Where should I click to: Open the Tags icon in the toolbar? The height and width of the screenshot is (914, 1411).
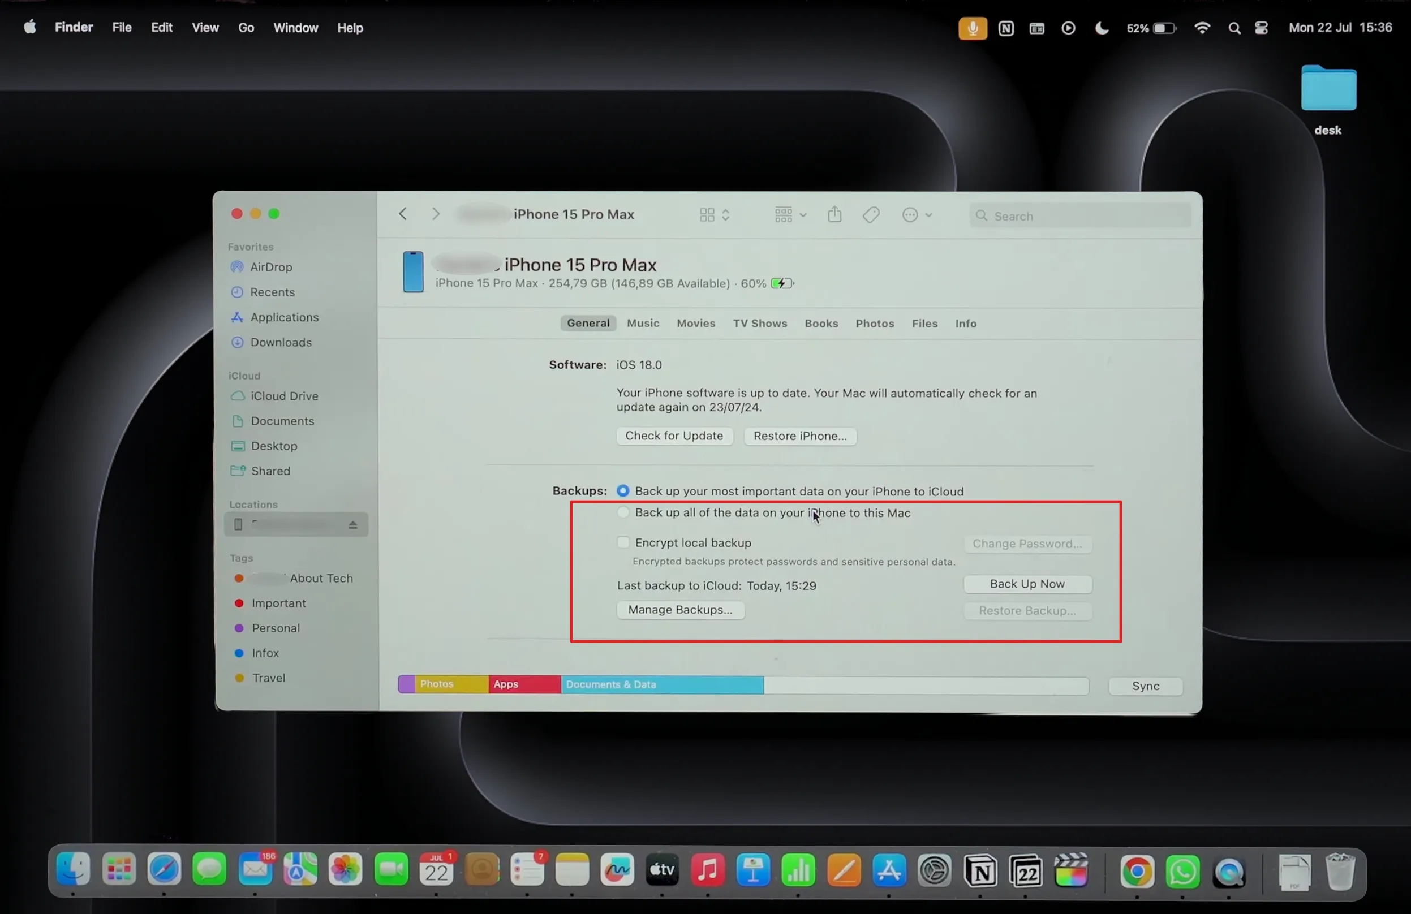pyautogui.click(x=870, y=214)
